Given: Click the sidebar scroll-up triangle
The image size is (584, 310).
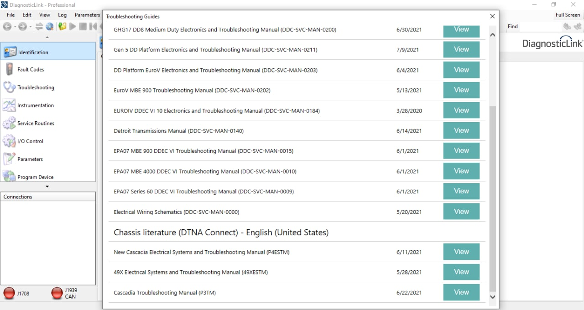Looking at the screenshot, I should click(x=47, y=37).
